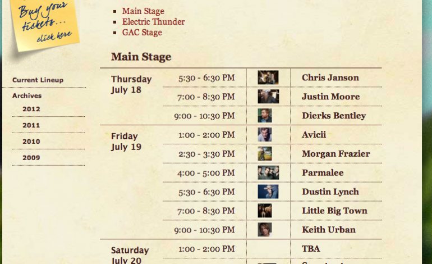Jump to Electric Thunder section link
The image size is (432, 264).
pos(153,22)
